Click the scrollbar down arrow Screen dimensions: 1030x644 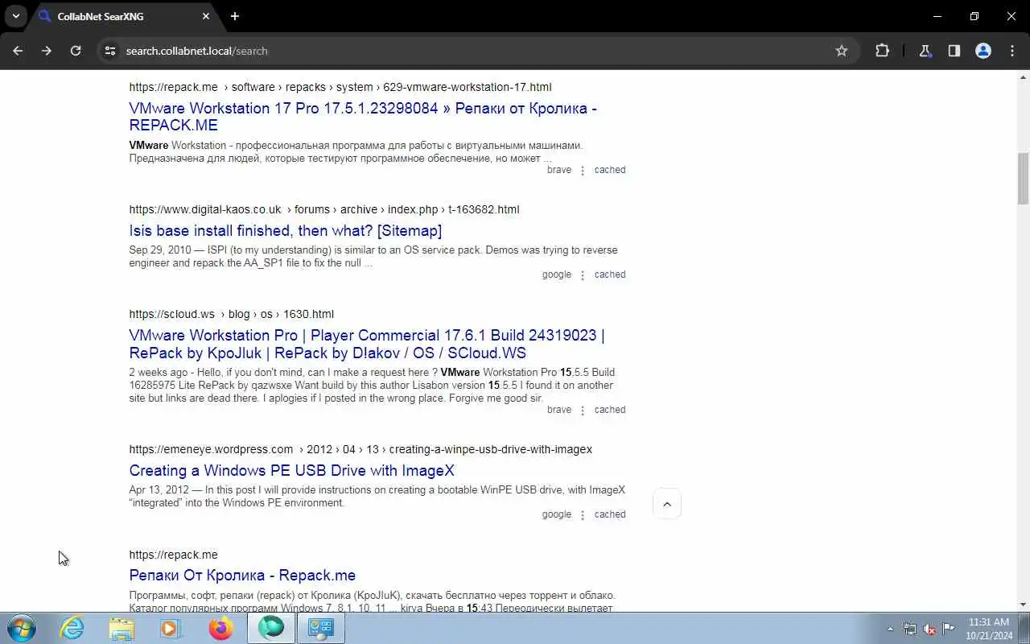1024,605
